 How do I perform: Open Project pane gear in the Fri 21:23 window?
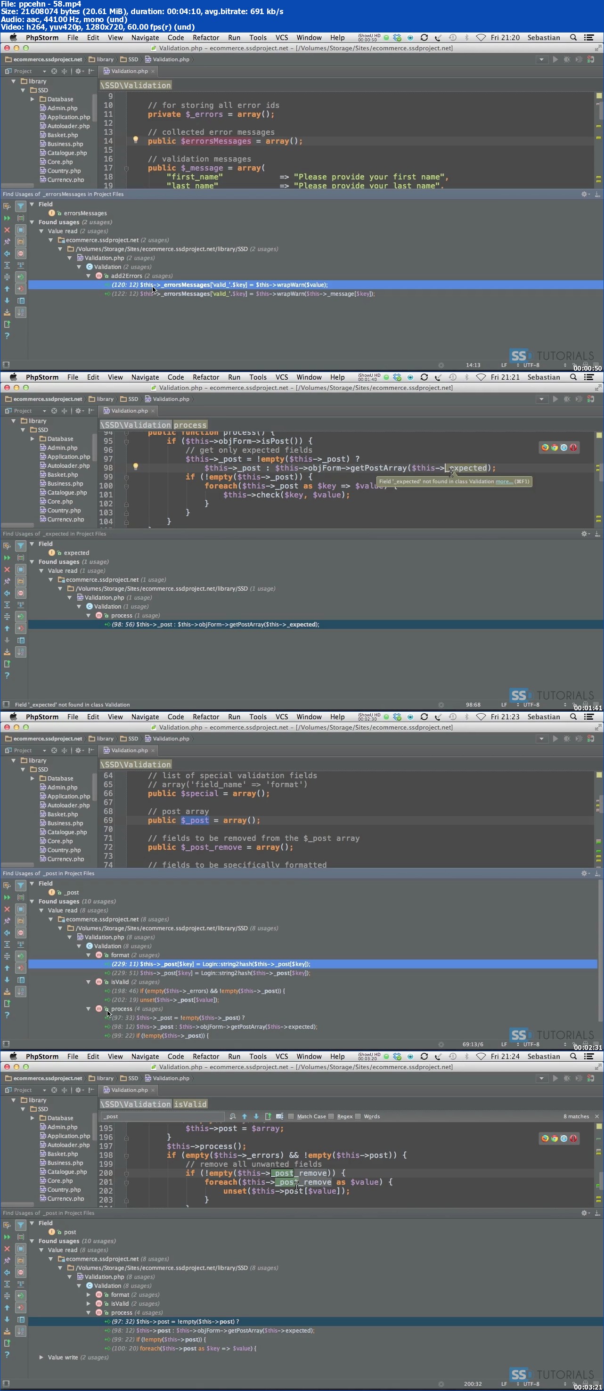point(79,750)
